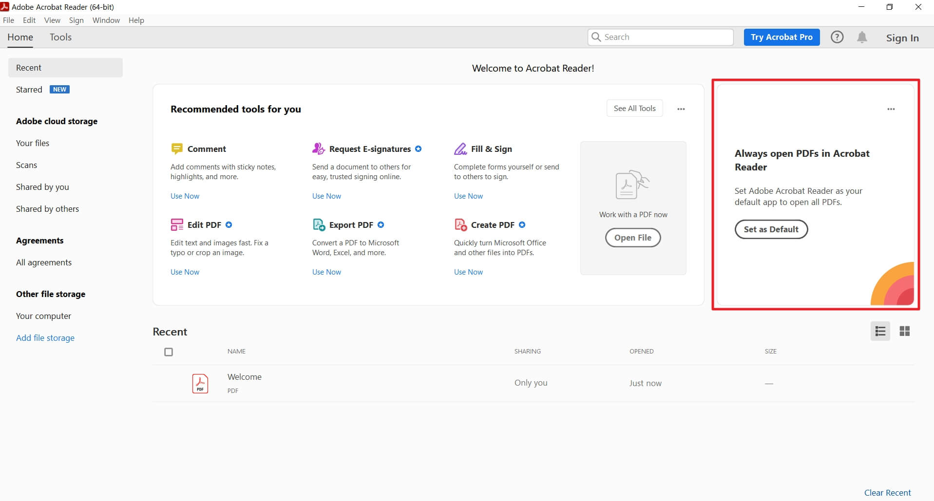This screenshot has height=501, width=934.
Task: Click Use Now under Fill & Sign
Action: pyautogui.click(x=468, y=196)
